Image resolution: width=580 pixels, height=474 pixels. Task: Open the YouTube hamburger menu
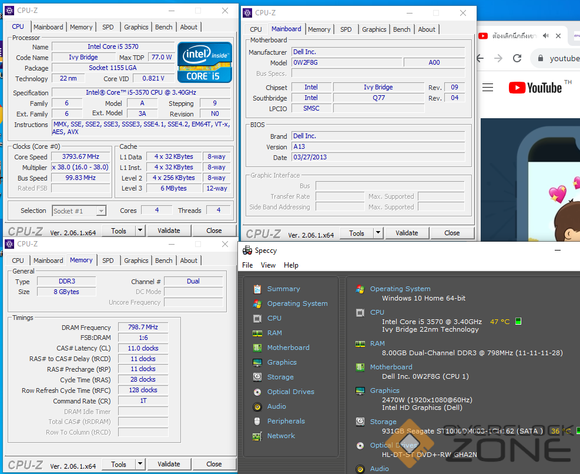coord(488,88)
